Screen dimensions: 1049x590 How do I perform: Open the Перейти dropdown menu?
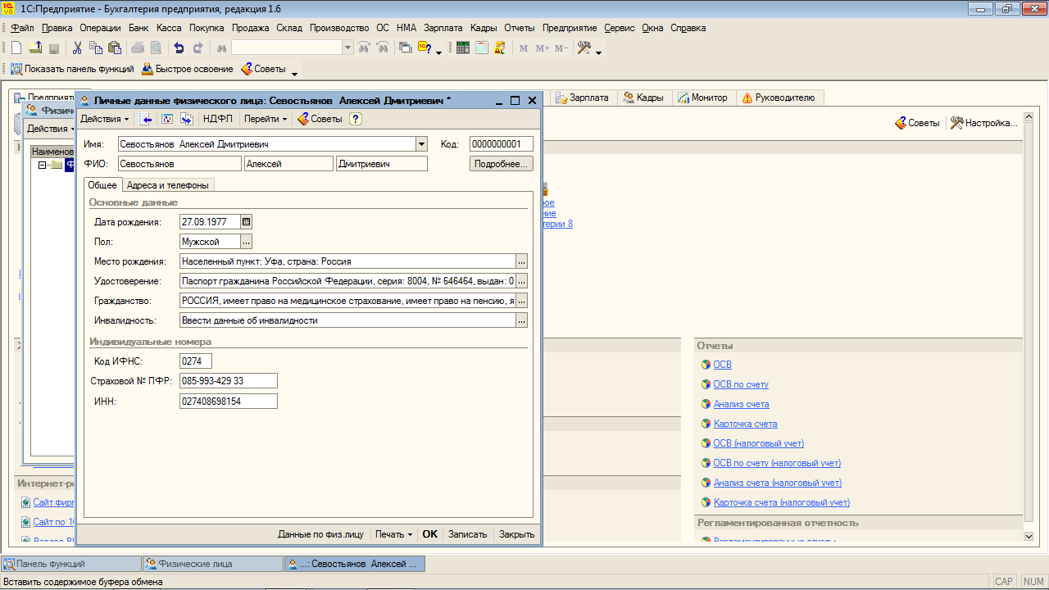pyautogui.click(x=266, y=119)
